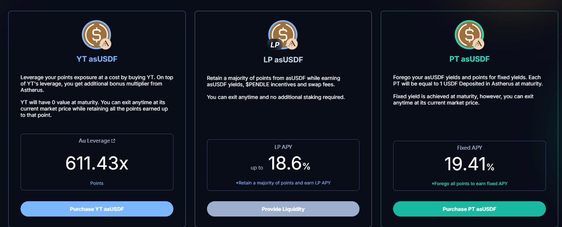562x227 pixels.
Task: Select the LP asUSDF card title
Action: click(283, 60)
